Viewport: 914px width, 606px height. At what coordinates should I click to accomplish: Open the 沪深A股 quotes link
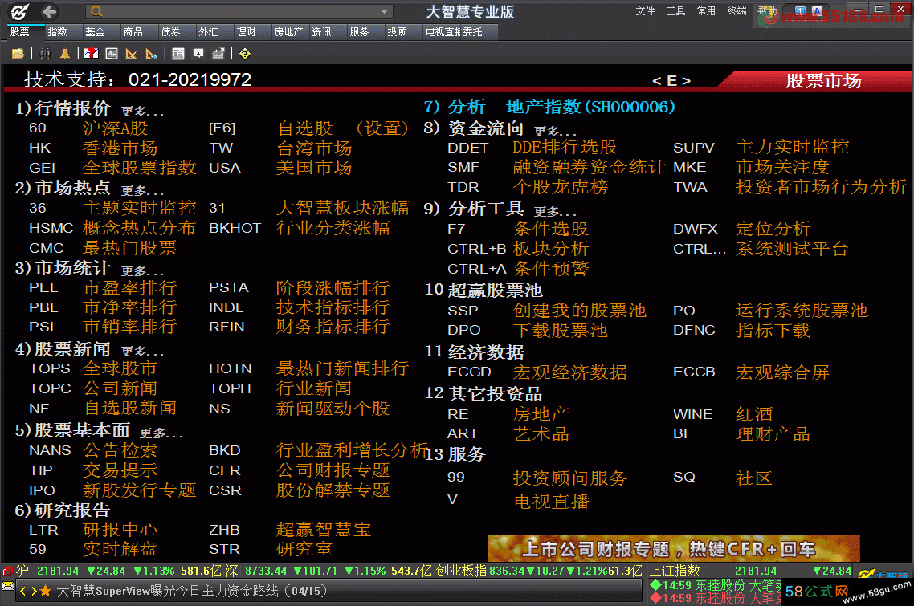pyautogui.click(x=116, y=128)
